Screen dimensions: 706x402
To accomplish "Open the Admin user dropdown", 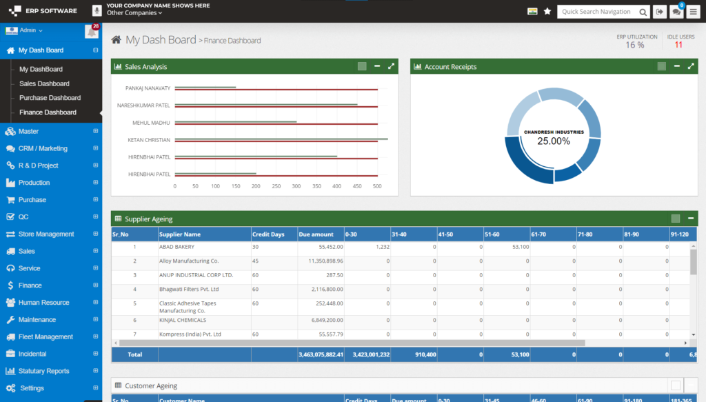I will click(x=30, y=30).
